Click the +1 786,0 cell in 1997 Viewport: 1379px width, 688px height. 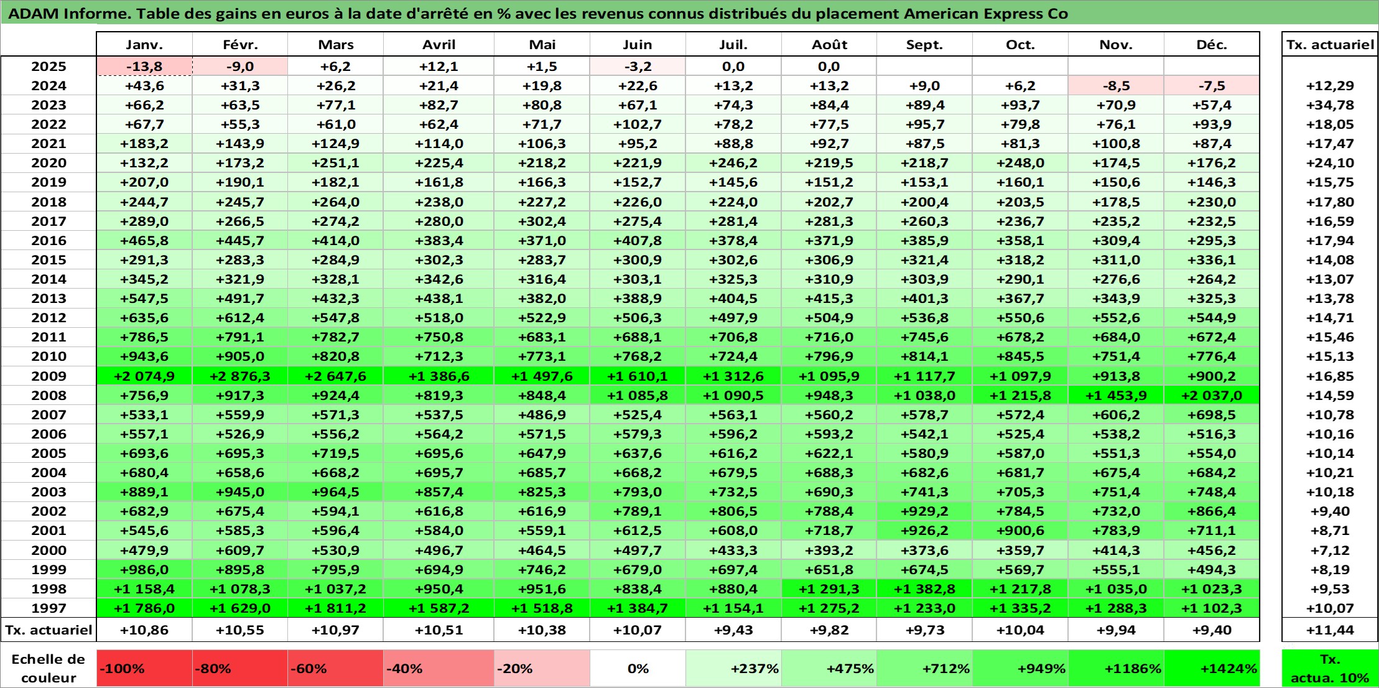click(x=144, y=608)
